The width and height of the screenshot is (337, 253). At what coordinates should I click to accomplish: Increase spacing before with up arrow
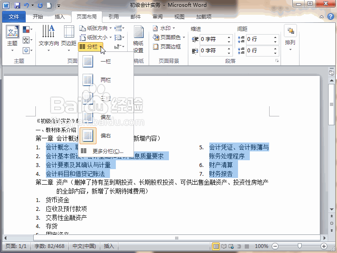pos(275,37)
